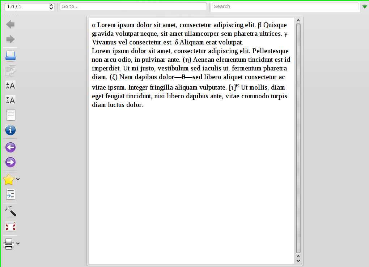
Task: Toggle the reference mode icon
Action: pyautogui.click(x=10, y=195)
